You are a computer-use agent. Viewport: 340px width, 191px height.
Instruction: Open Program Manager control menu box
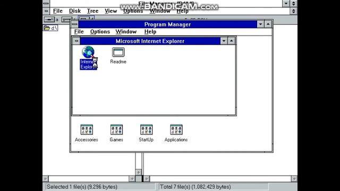[74, 24]
